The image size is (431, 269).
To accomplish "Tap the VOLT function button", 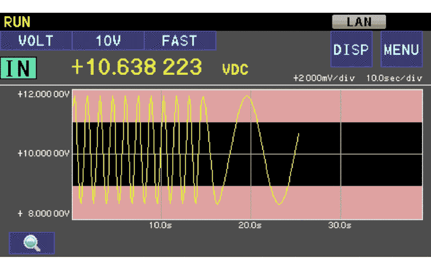I will click(36, 41).
